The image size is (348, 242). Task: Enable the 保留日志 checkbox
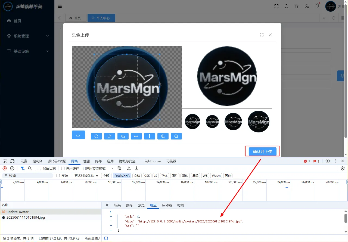click(39, 168)
